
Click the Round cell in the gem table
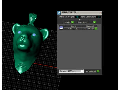point(73,26)
